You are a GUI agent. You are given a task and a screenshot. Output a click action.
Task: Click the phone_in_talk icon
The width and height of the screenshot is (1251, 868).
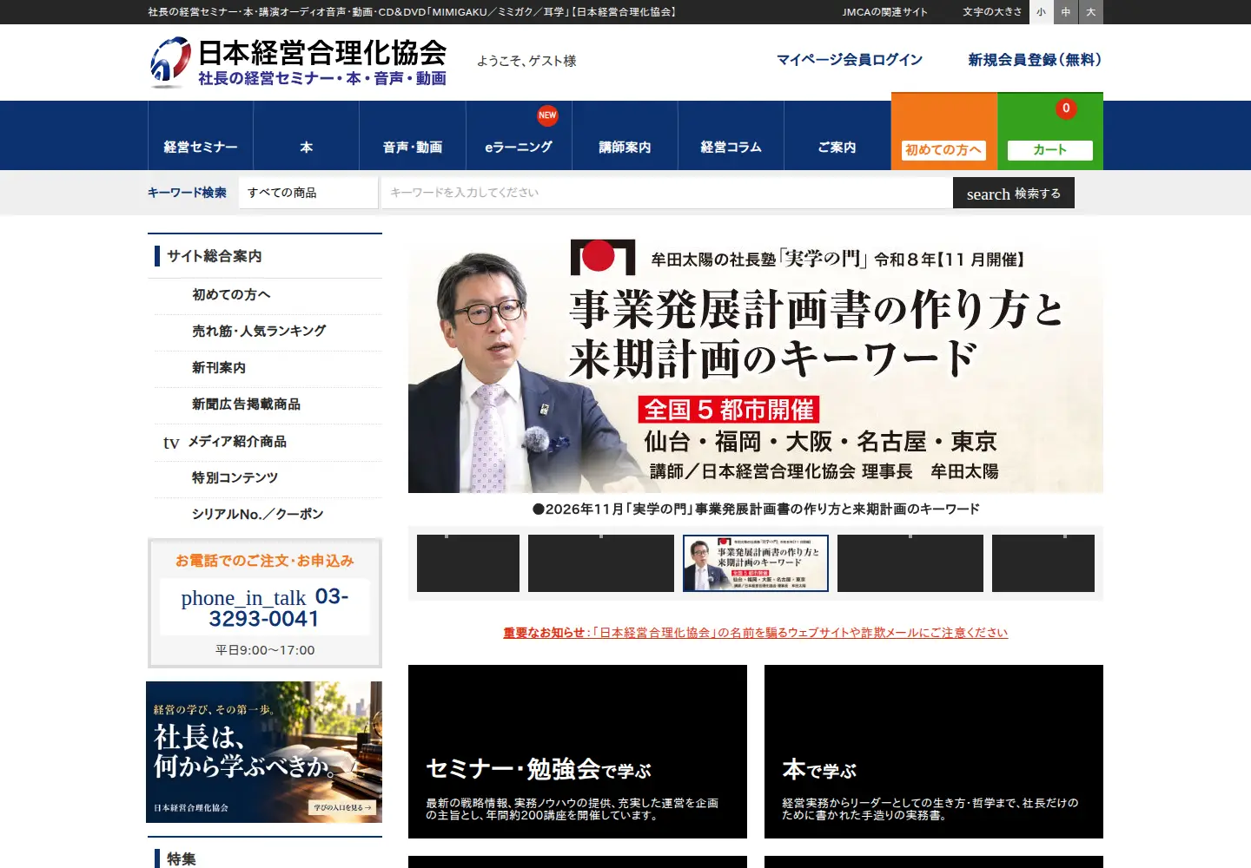click(x=243, y=598)
